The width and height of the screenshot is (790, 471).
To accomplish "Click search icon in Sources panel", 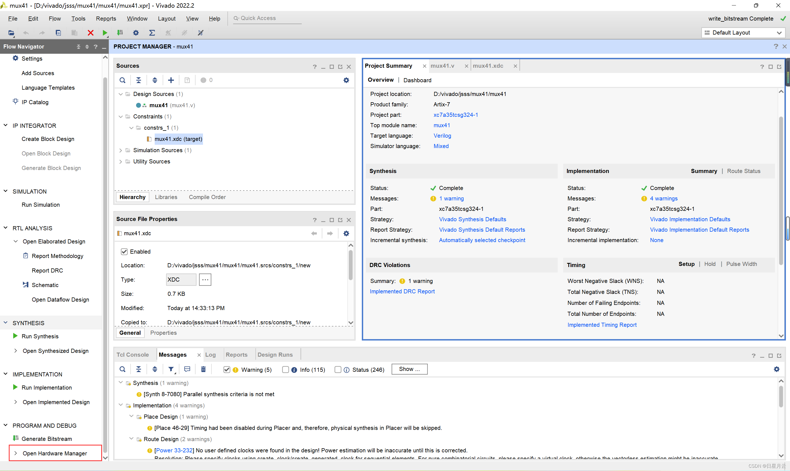I will 122,80.
